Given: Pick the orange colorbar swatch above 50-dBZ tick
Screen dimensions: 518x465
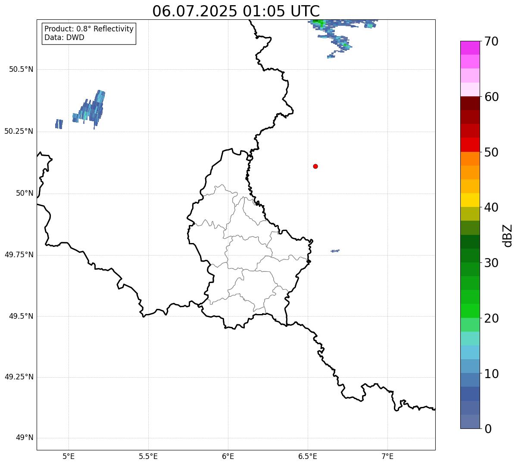Looking at the screenshot, I should (x=470, y=159).
